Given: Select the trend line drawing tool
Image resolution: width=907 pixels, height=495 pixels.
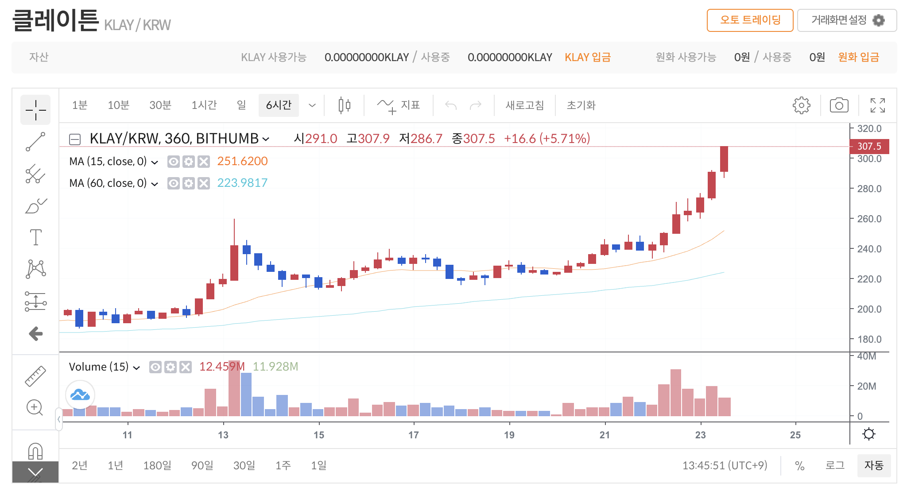Looking at the screenshot, I should 35,142.
